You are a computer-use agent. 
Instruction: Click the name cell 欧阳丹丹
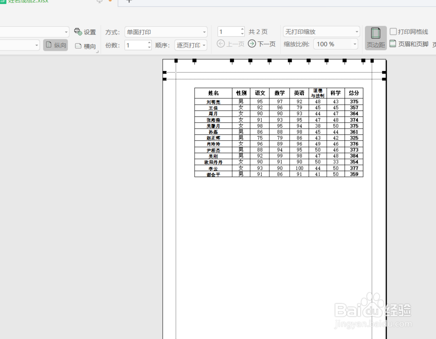coord(213,162)
